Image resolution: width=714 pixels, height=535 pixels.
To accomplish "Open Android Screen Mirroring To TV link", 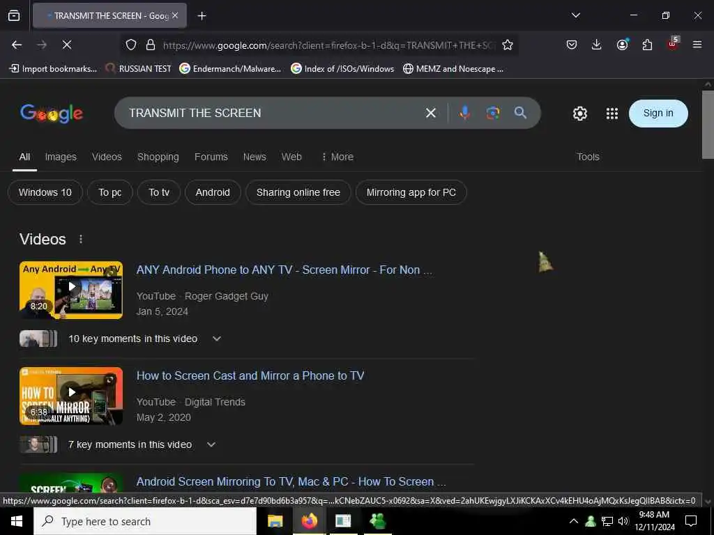I will pyautogui.click(x=291, y=482).
